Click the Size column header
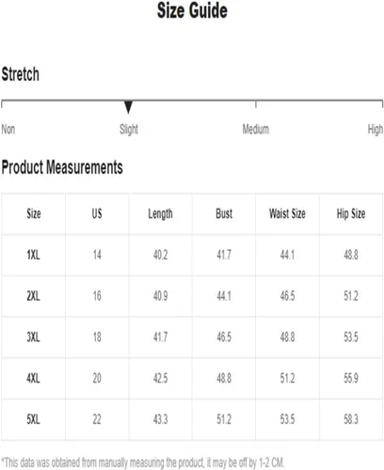Image resolution: width=384 pixels, height=470 pixels. (34, 213)
